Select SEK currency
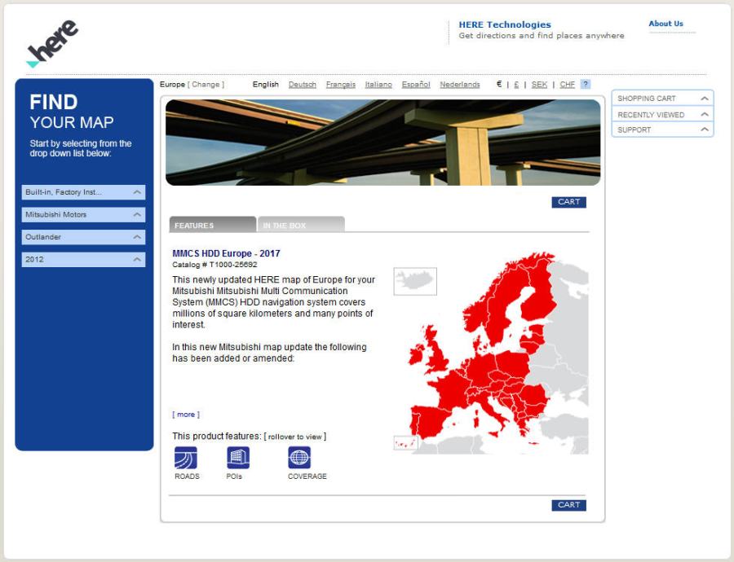This screenshot has width=734, height=562. point(539,84)
